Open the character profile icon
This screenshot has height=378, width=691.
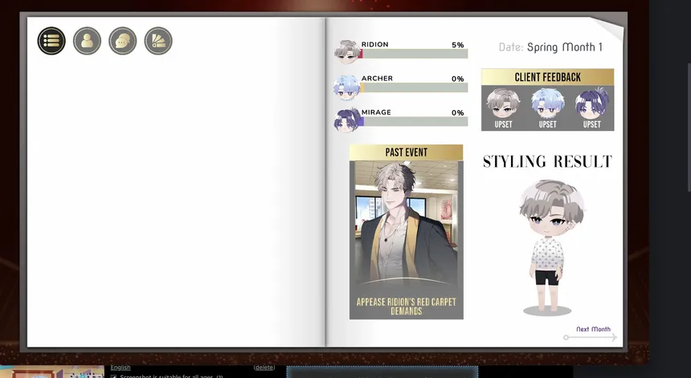tap(88, 41)
